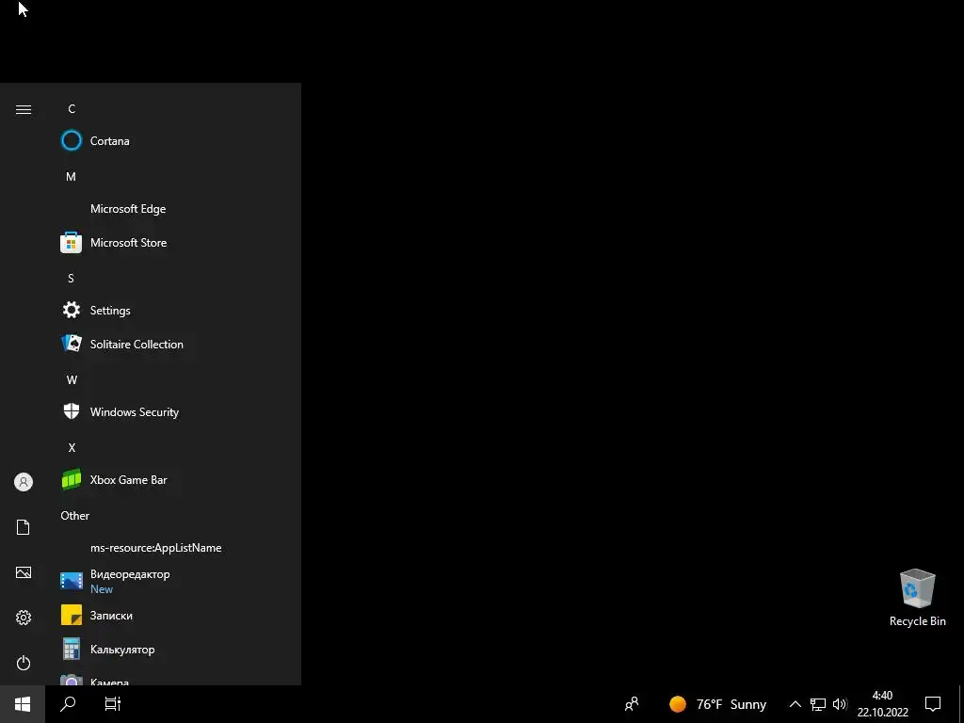Launch Microsoft Store from its shopping bag icon
The width and height of the screenshot is (964, 723).
72,243
